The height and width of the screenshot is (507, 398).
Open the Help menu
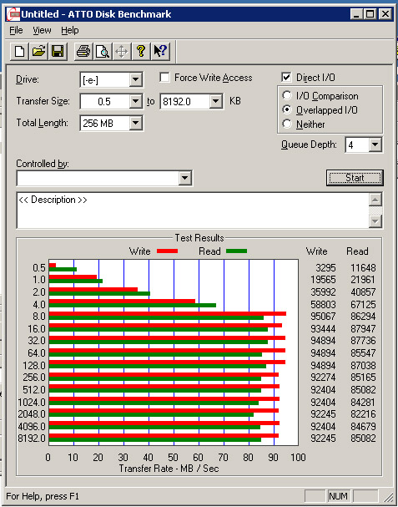[x=70, y=30]
